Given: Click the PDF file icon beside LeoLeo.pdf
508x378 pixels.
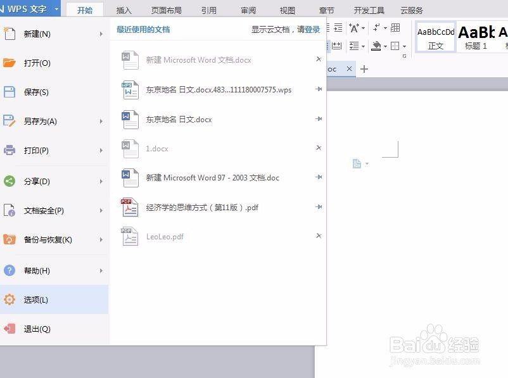Looking at the screenshot, I should click(130, 236).
